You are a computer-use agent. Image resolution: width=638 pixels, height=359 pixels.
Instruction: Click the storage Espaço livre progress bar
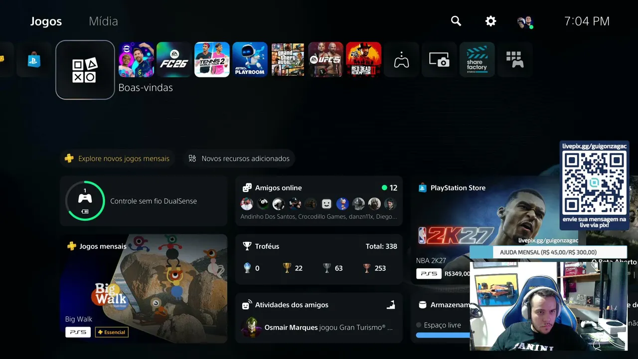443,336
